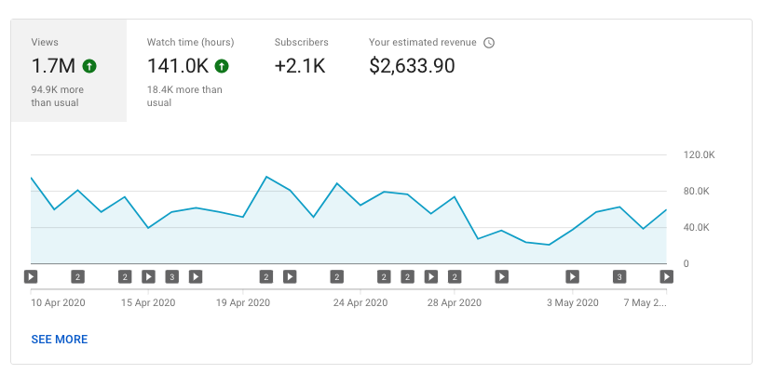Open the SEE MORE link
The height and width of the screenshot is (374, 761).
(x=60, y=340)
